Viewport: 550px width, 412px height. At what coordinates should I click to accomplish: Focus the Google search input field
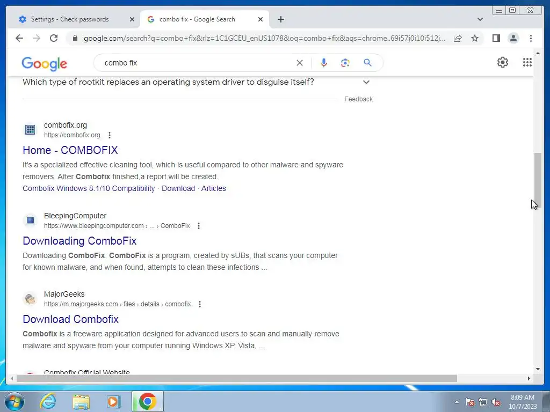[197, 63]
